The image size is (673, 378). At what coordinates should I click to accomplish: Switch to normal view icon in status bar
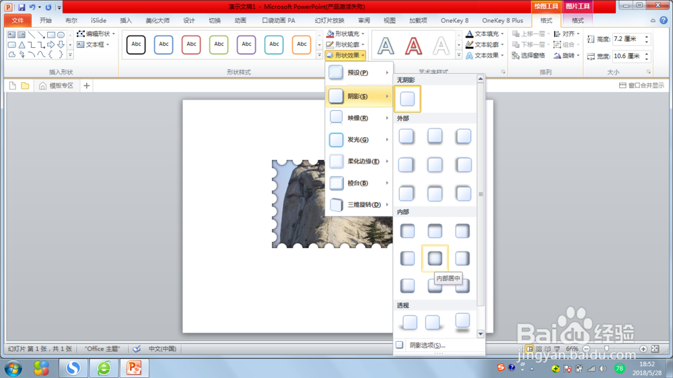click(529, 349)
